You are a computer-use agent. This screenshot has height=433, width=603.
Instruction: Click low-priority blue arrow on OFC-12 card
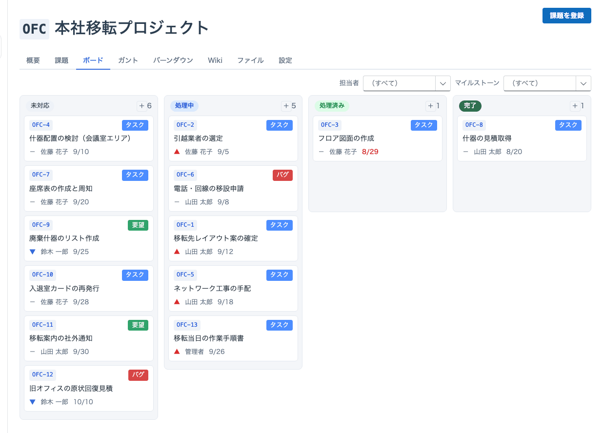click(33, 402)
